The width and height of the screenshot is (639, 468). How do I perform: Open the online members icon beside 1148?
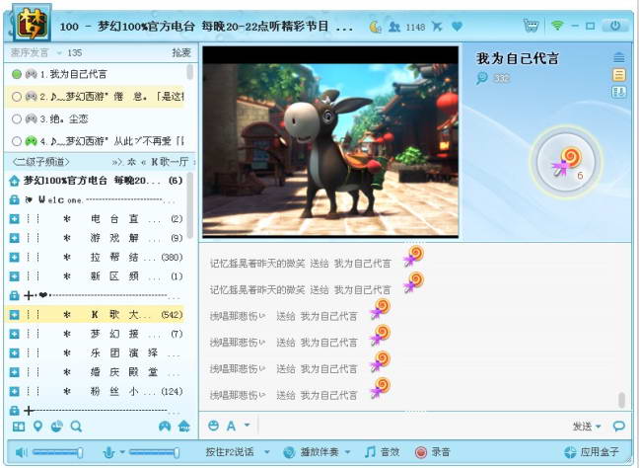point(394,27)
